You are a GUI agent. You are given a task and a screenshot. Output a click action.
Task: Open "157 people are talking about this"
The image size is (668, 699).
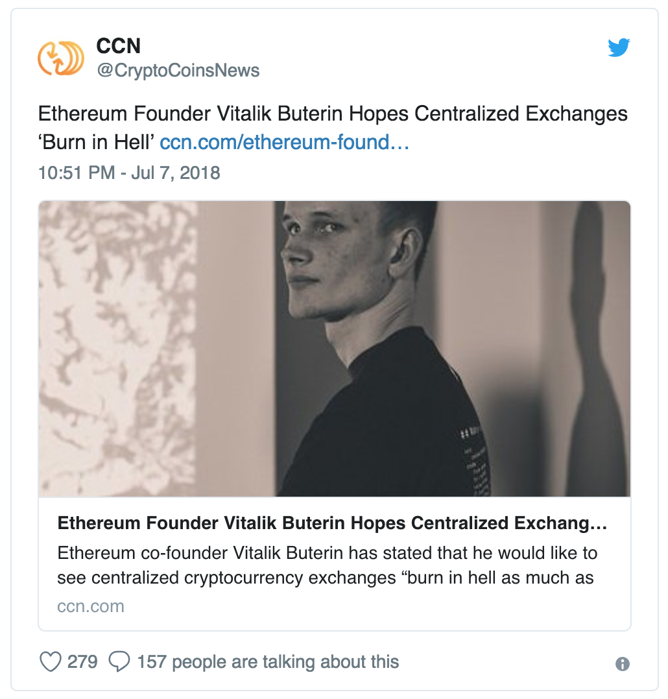click(268, 661)
